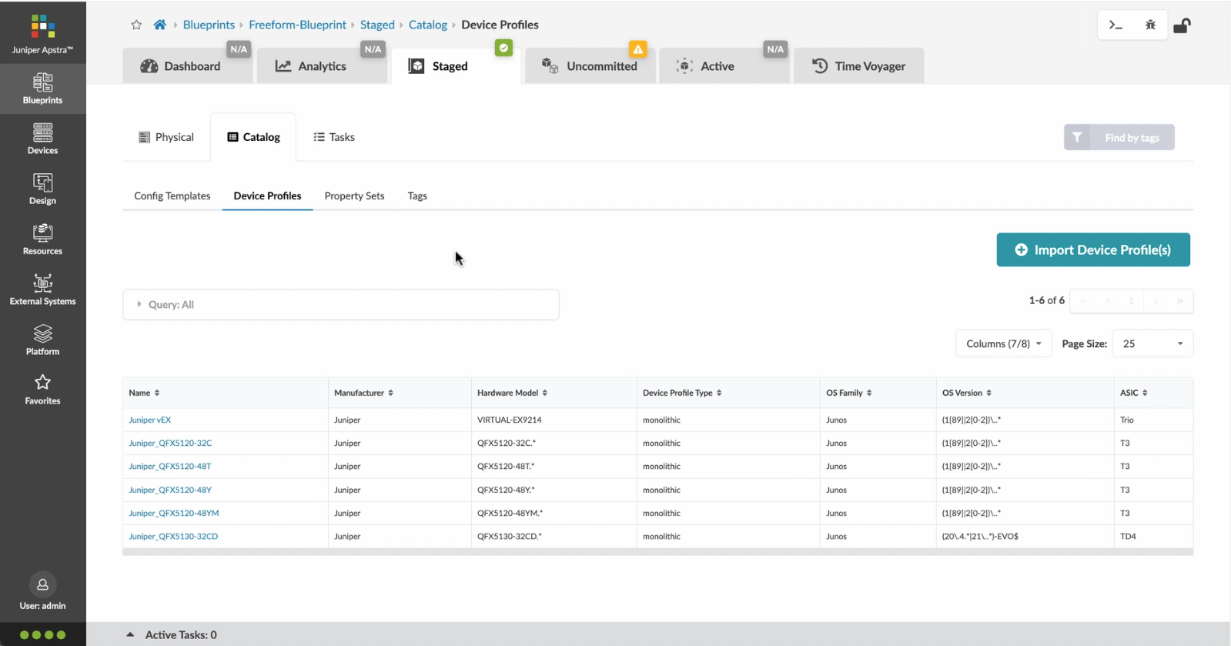Click the green check badge on Staged
Screen dimensions: 1231x646
(503, 49)
